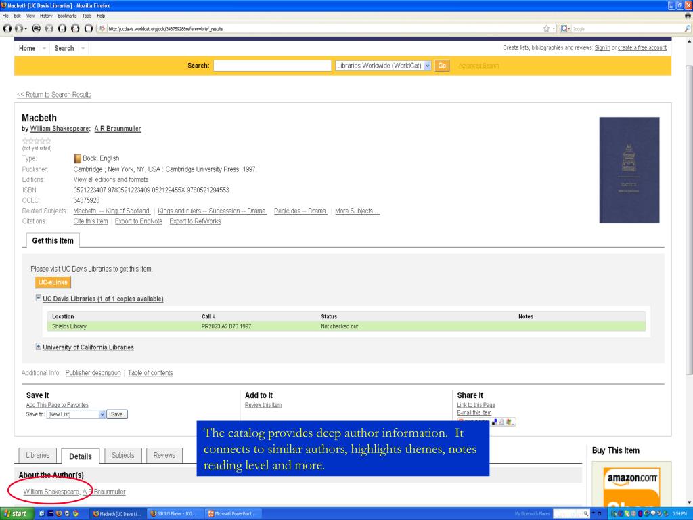Viewport: 693px width, 520px height.
Task: Open the Tools menu
Action: coord(87,16)
